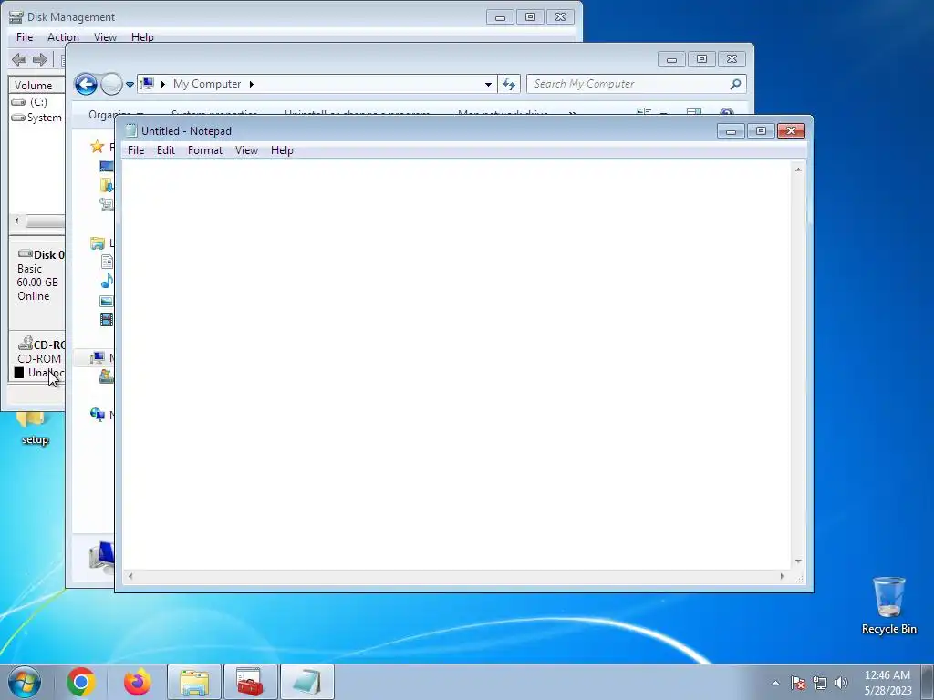The width and height of the screenshot is (934, 700).
Task: Select the Network icon in the navigation pane
Action: [97, 414]
